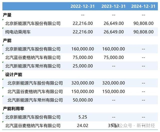
Task: Click the 2023 dash in the 5.25 row
Action: (x=114, y=117)
